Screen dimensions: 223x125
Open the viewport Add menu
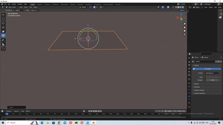tap(31, 7)
